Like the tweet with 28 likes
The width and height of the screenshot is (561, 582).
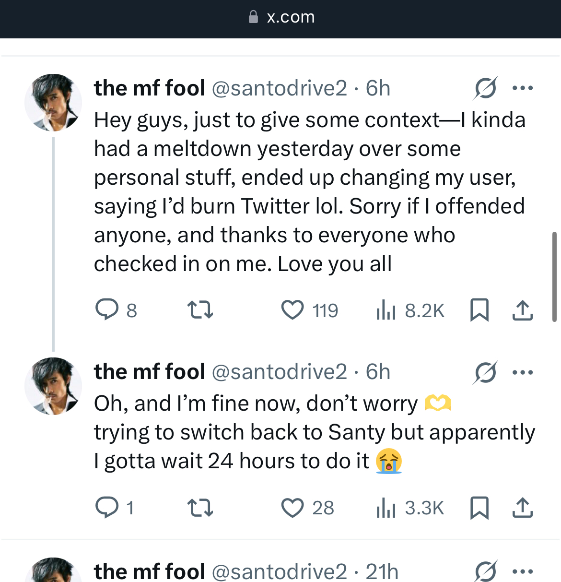(292, 507)
